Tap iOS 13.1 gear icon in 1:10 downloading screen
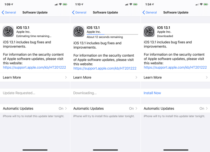This screenshot has width=210, height=152. [79, 31]
